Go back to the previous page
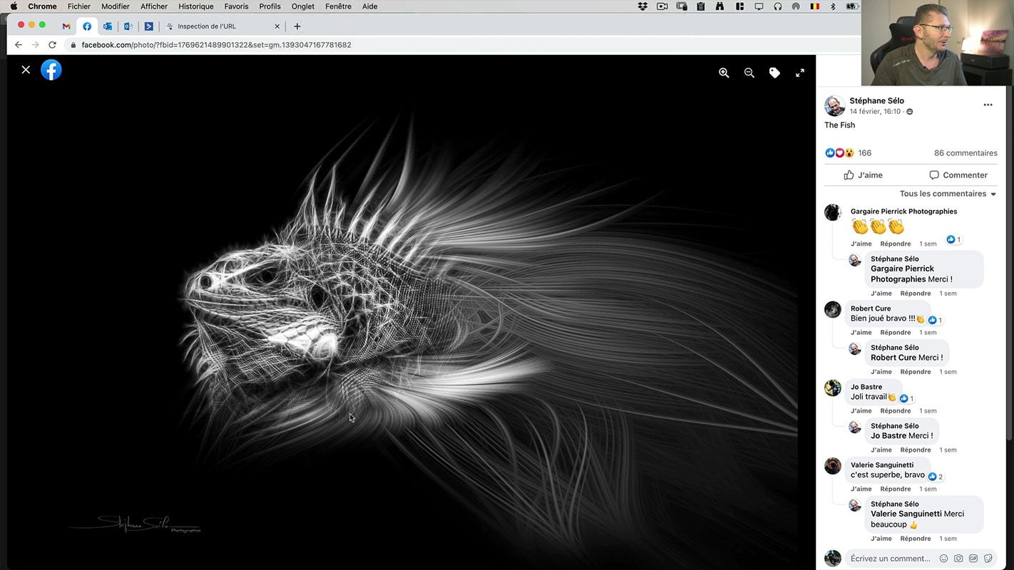The height and width of the screenshot is (570, 1014). (x=19, y=45)
